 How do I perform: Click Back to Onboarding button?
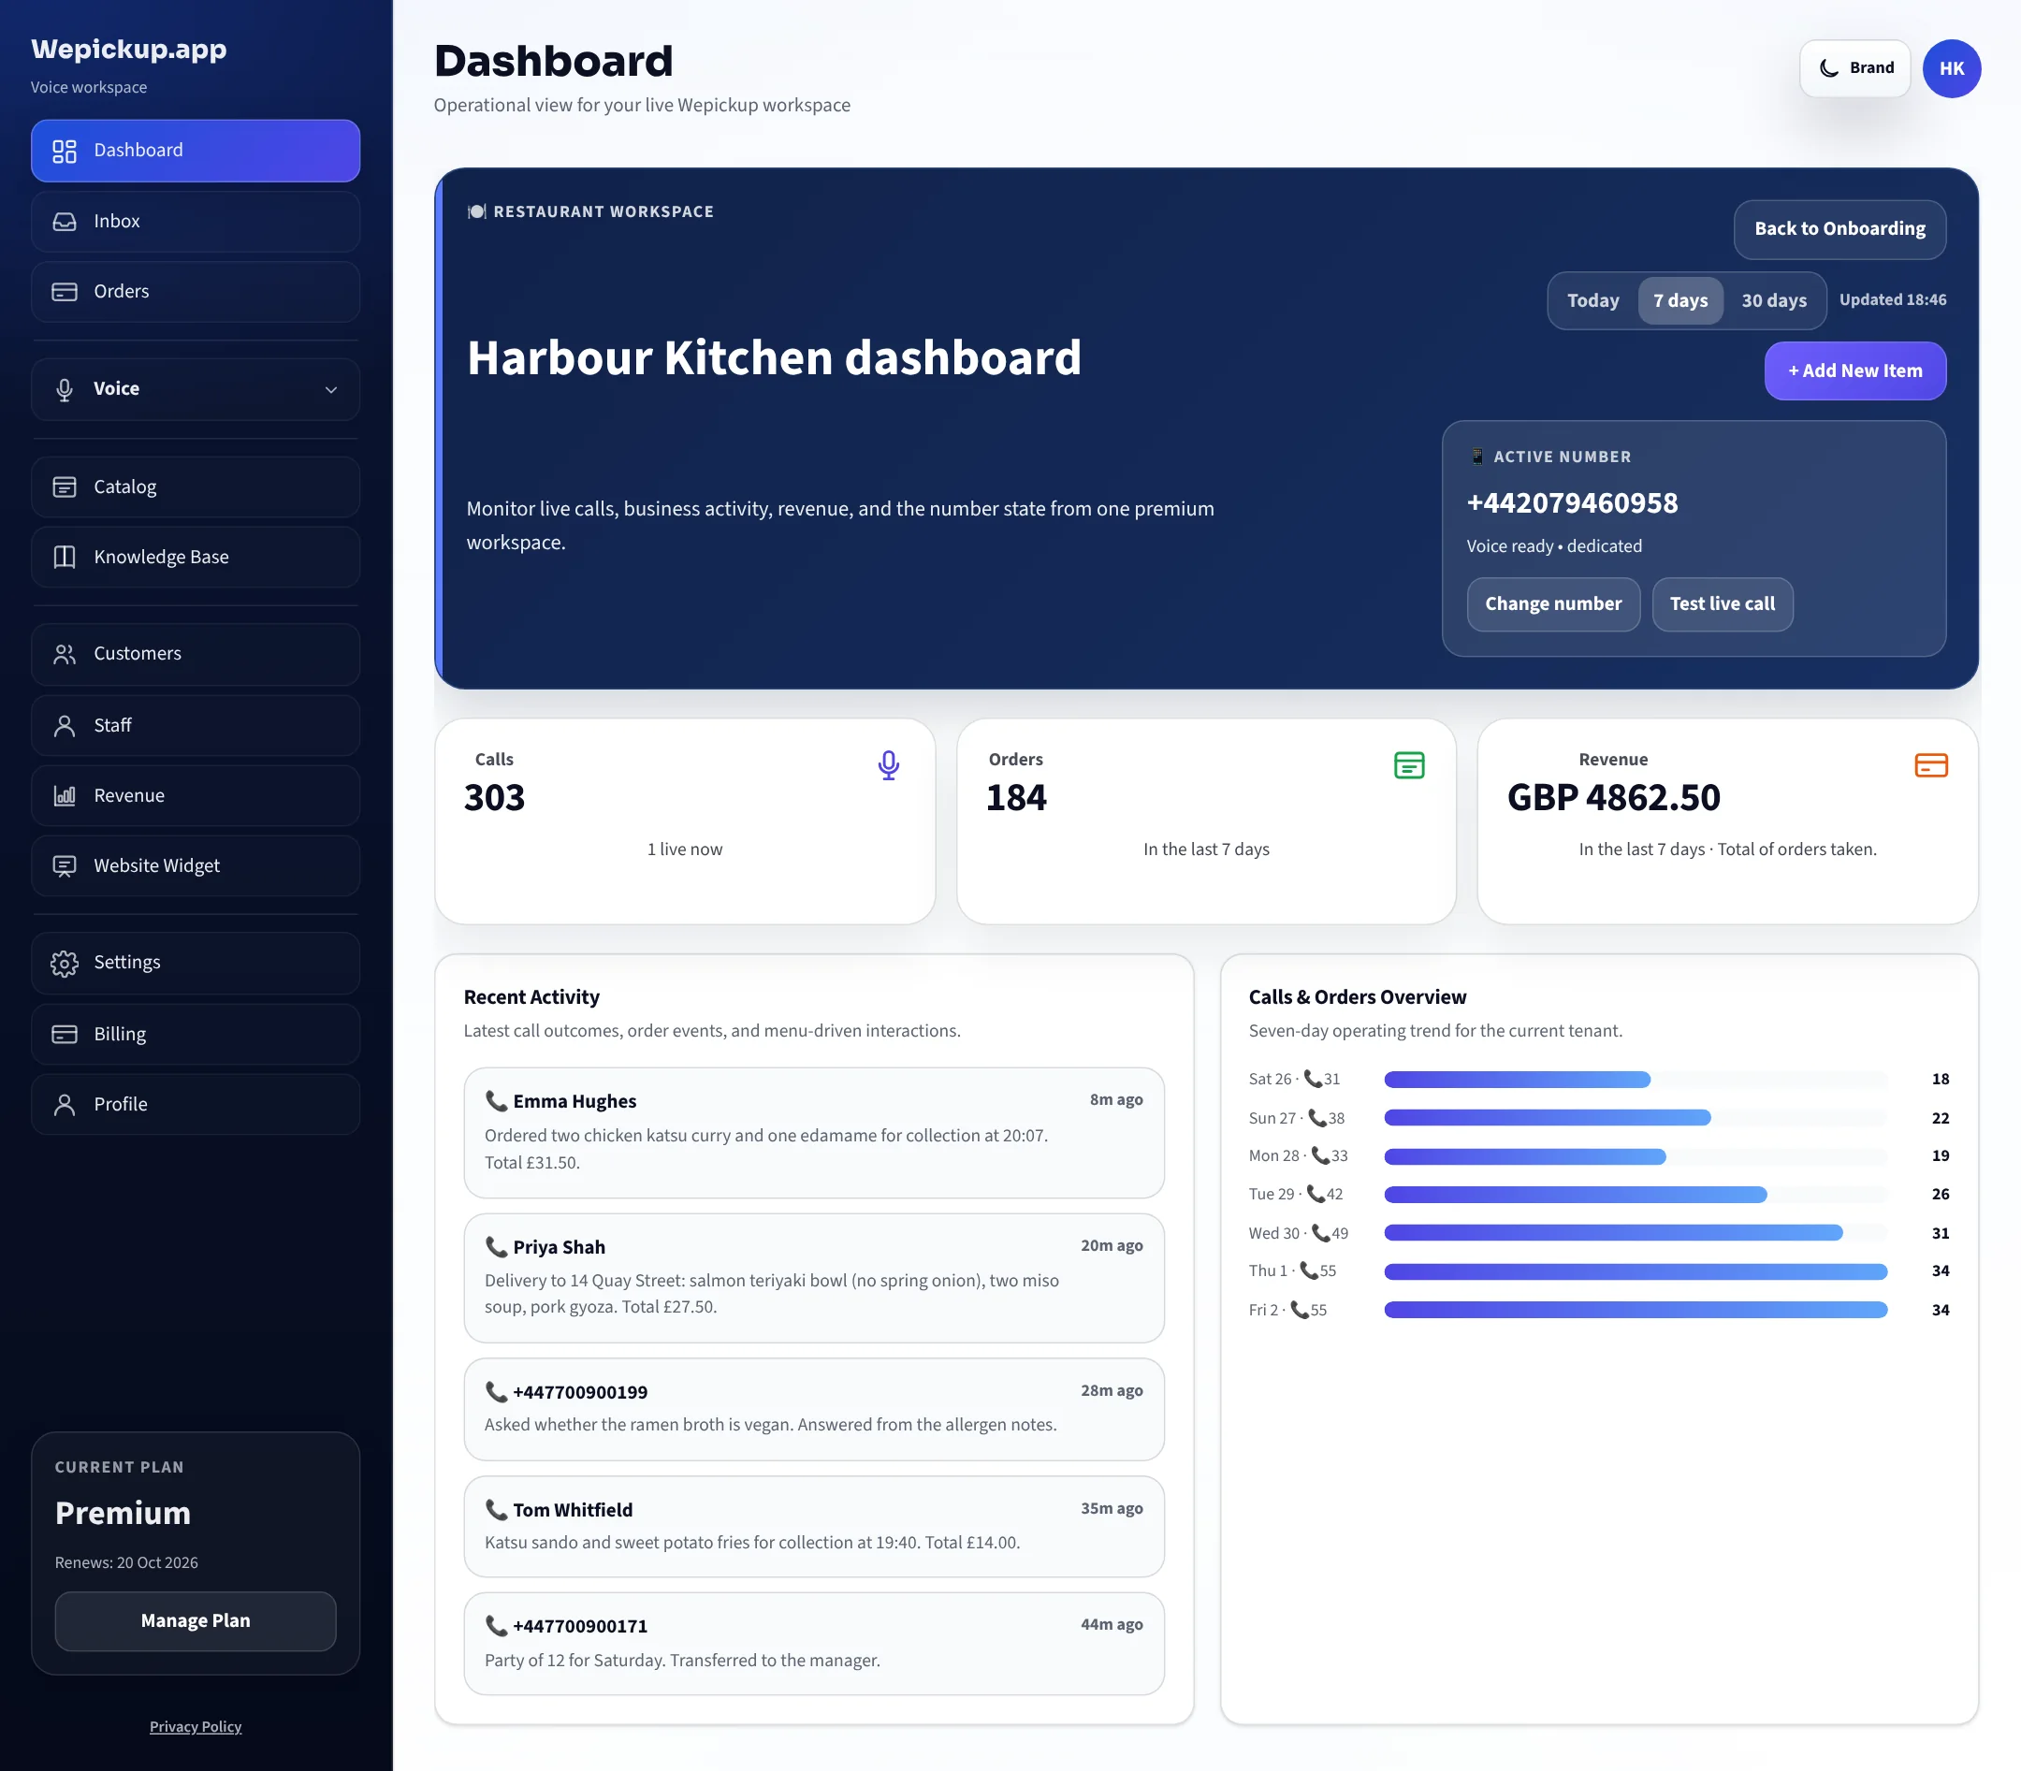point(1839,229)
